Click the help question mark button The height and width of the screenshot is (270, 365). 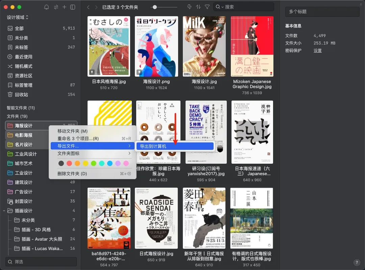[x=357, y=263]
